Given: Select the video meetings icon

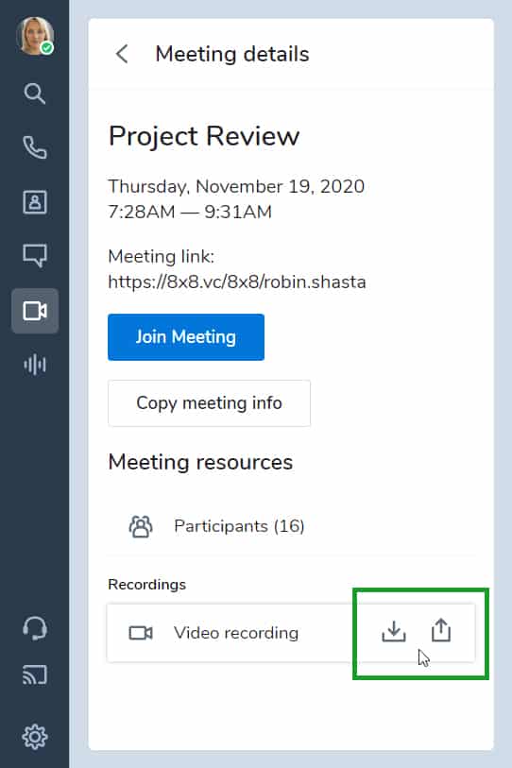Looking at the screenshot, I should point(35,311).
